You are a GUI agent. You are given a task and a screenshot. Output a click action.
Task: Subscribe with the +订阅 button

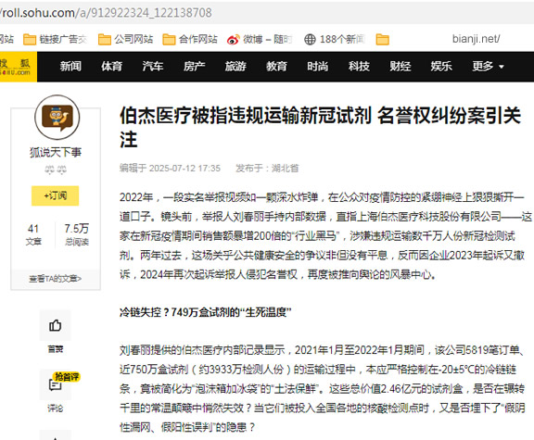[56, 195]
